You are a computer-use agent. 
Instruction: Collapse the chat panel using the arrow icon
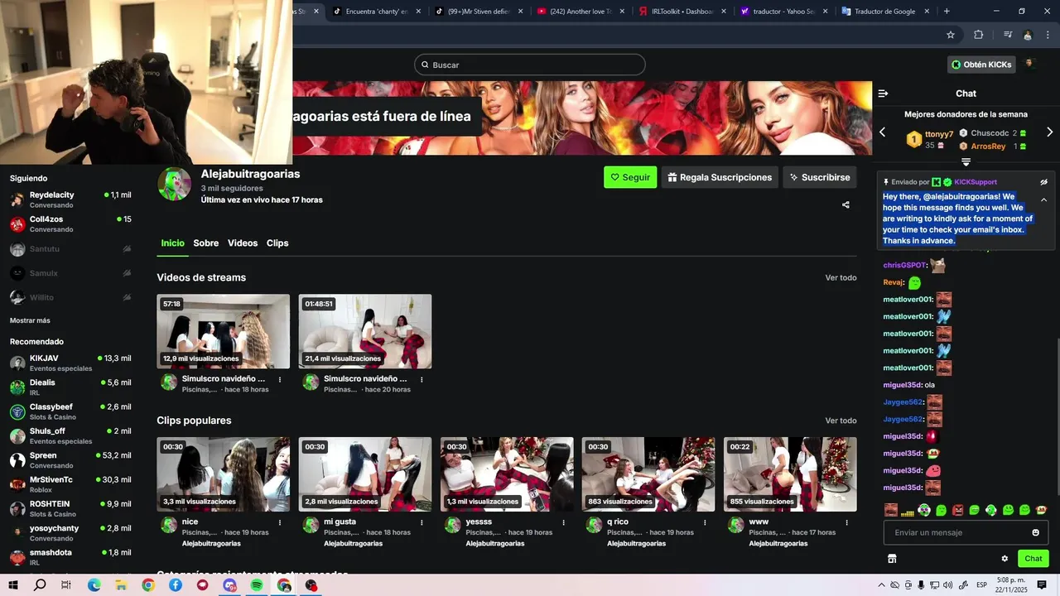tap(883, 94)
